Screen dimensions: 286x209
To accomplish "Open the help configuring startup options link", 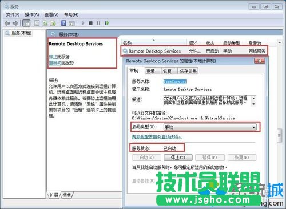I will pyautogui.click(x=157, y=136).
